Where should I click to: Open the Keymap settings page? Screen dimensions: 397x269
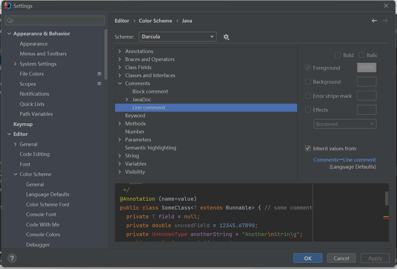[23, 124]
